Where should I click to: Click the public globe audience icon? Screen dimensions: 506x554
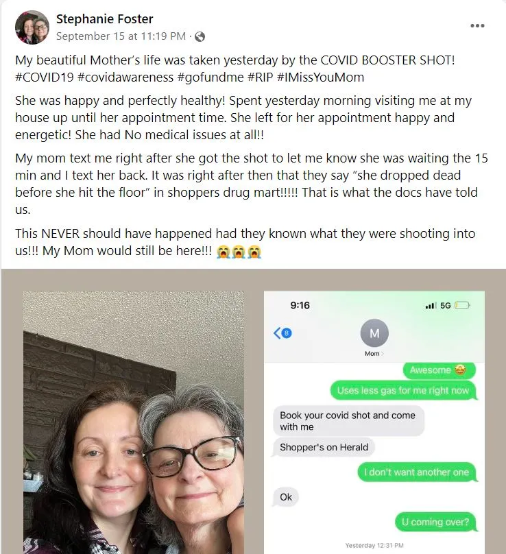tap(200, 36)
